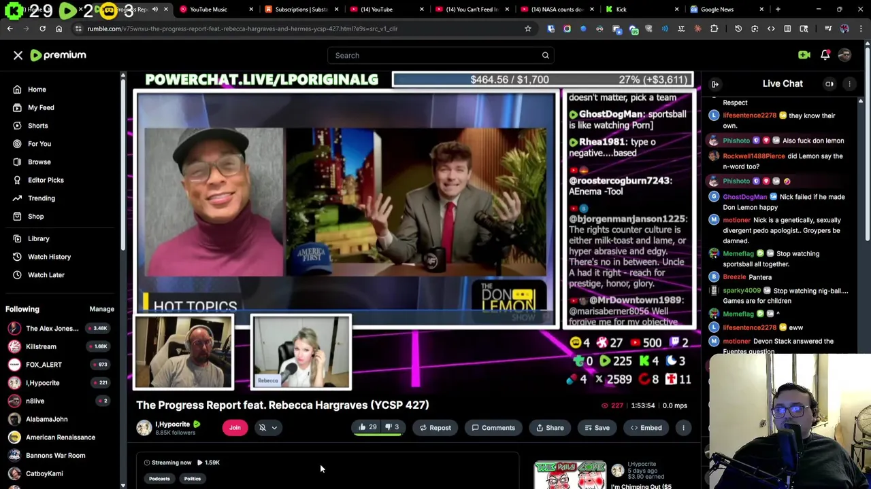Save the video with Save button
The width and height of the screenshot is (871, 489).
click(597, 427)
